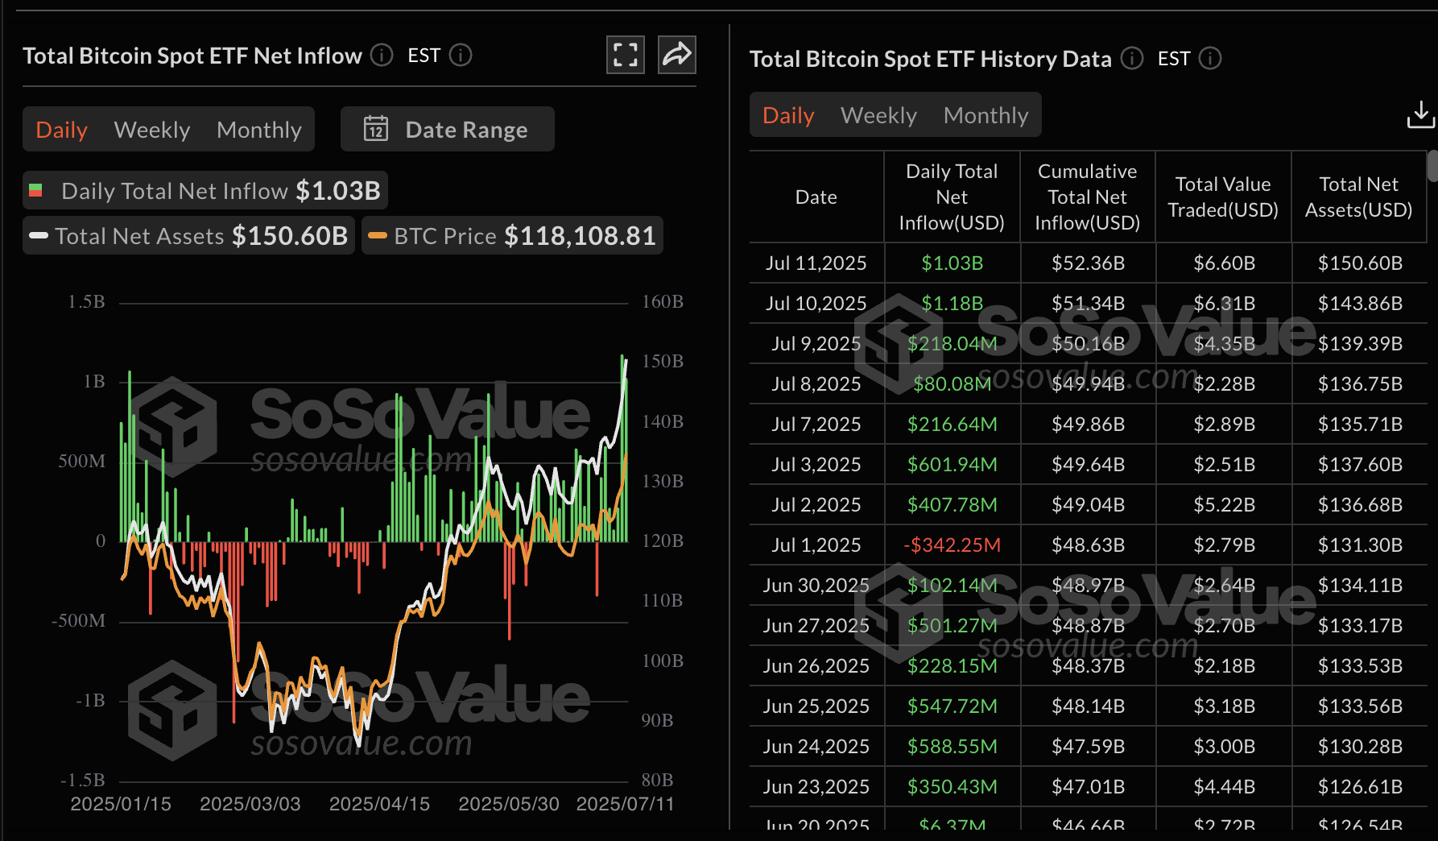Click the $1.03B inflow cell
The height and width of the screenshot is (841, 1438).
point(952,263)
